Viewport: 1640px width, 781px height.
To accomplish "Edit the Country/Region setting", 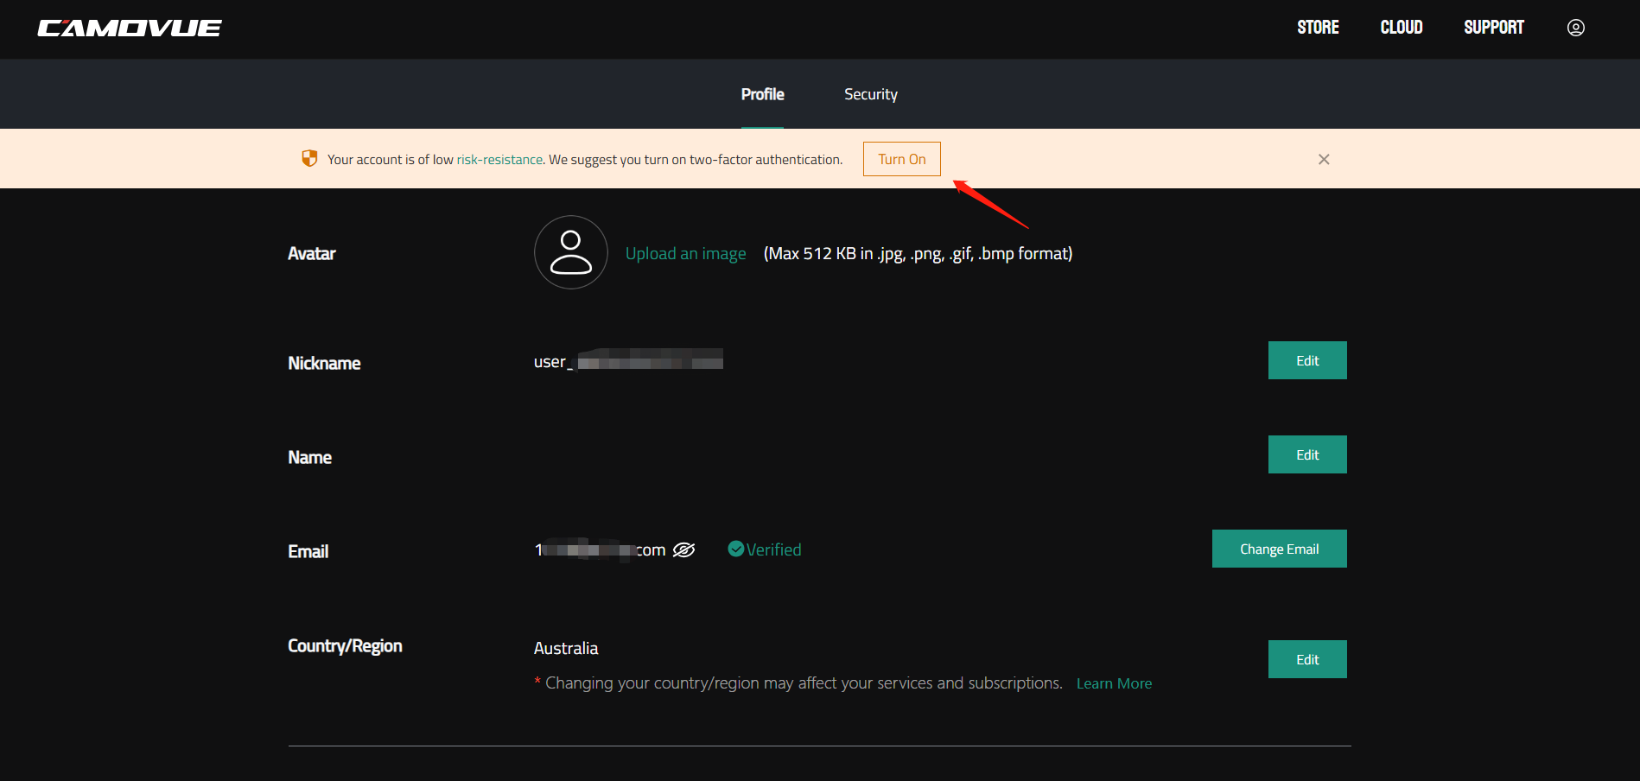I will (1307, 659).
